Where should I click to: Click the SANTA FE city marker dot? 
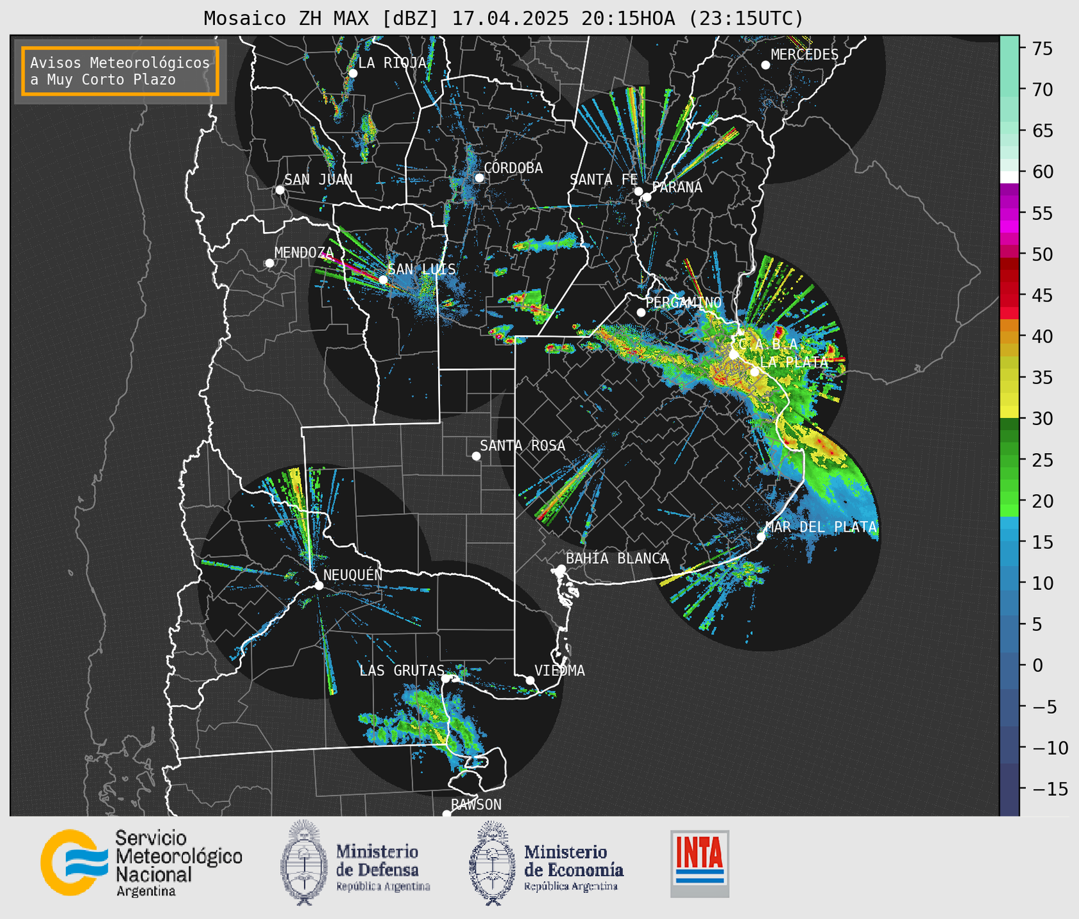pyautogui.click(x=638, y=191)
